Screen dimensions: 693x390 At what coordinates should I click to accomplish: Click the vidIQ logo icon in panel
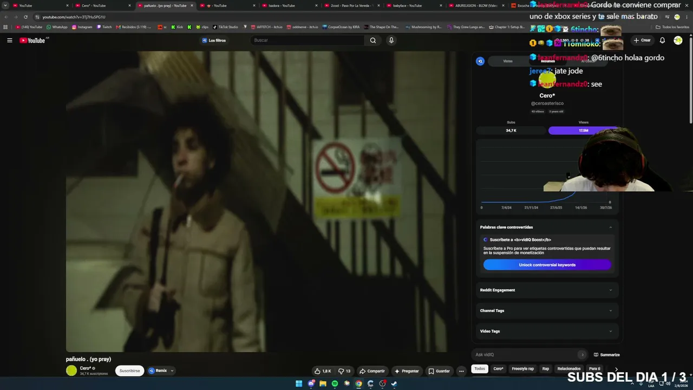480,61
